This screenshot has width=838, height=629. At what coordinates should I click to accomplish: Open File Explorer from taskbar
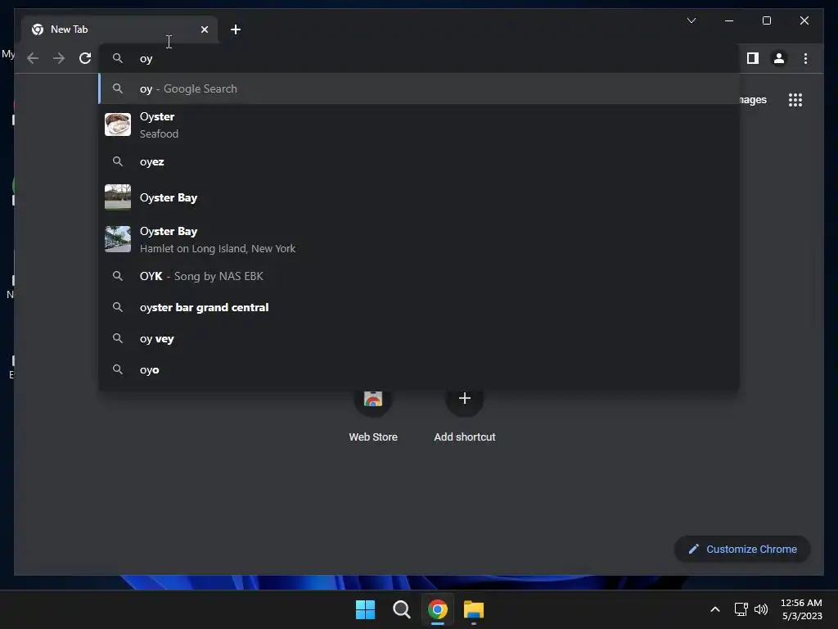pos(474,609)
